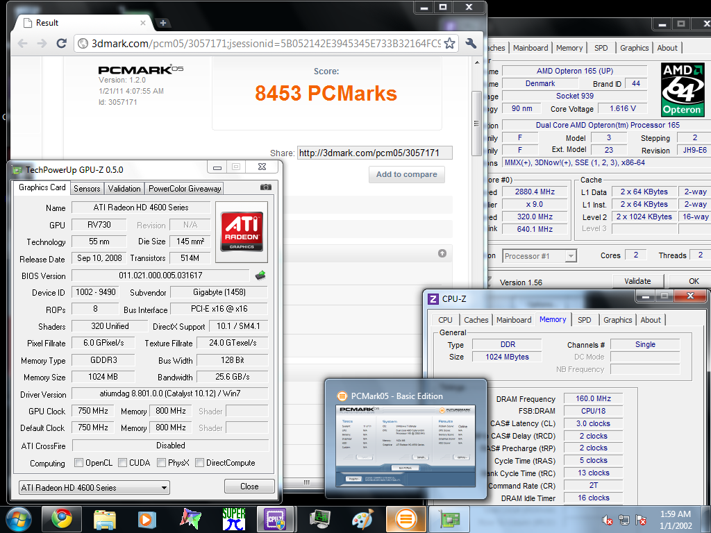The height and width of the screenshot is (533, 711).
Task: Click the 8453 PCMarks score text
Action: pos(326,94)
